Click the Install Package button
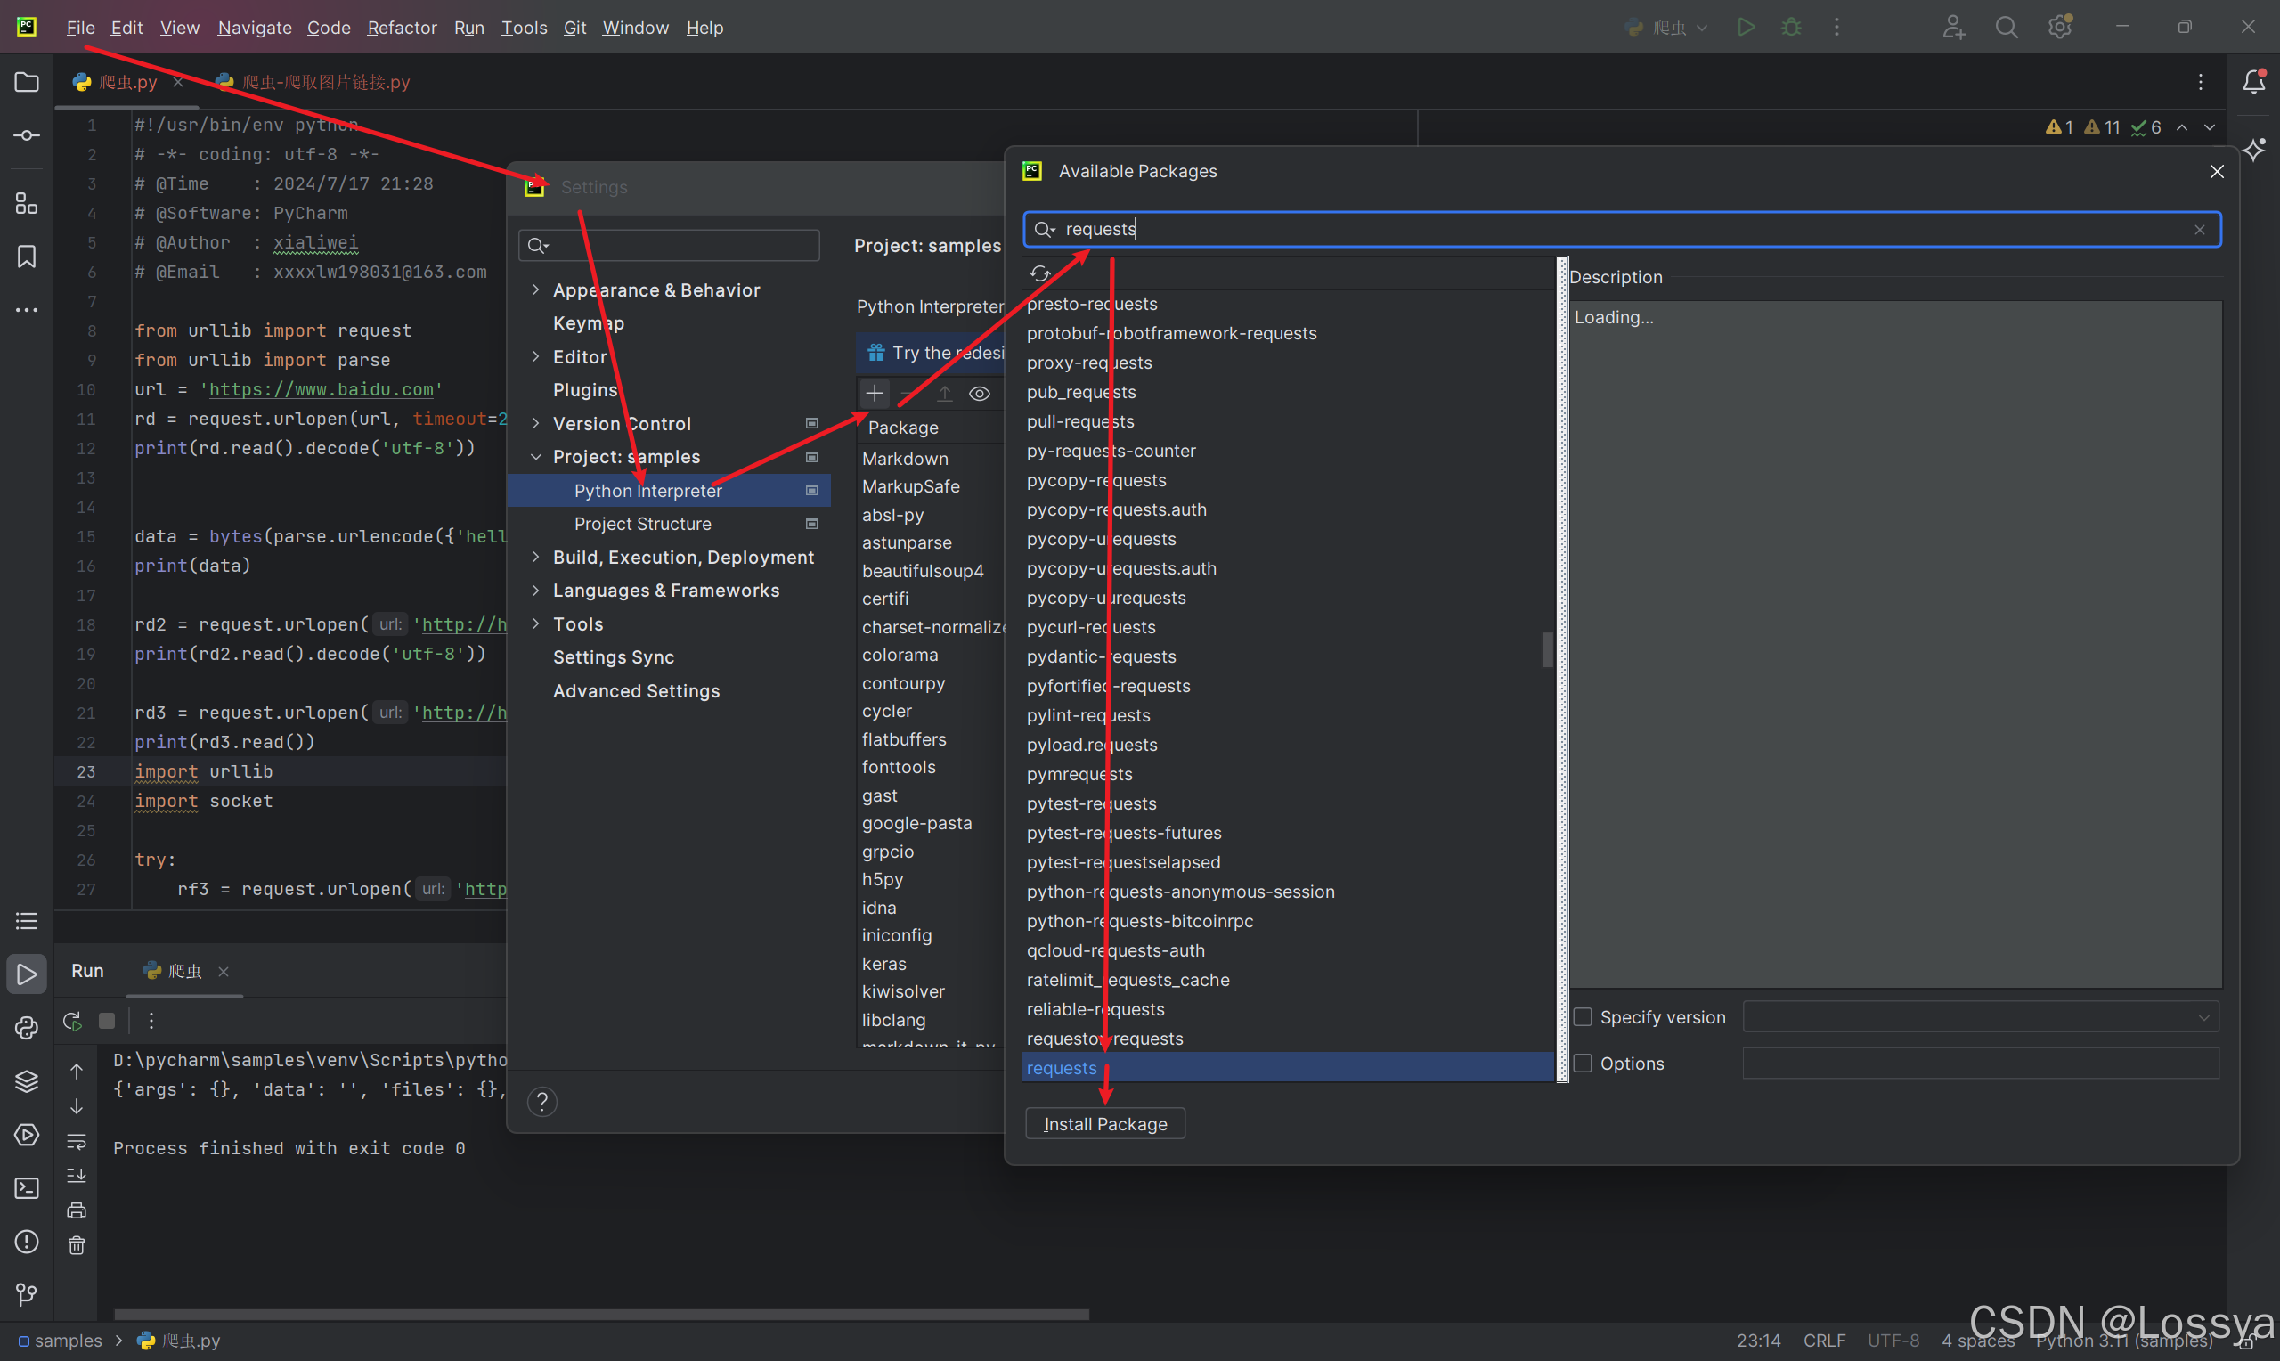This screenshot has width=2280, height=1361. coord(1104,1124)
